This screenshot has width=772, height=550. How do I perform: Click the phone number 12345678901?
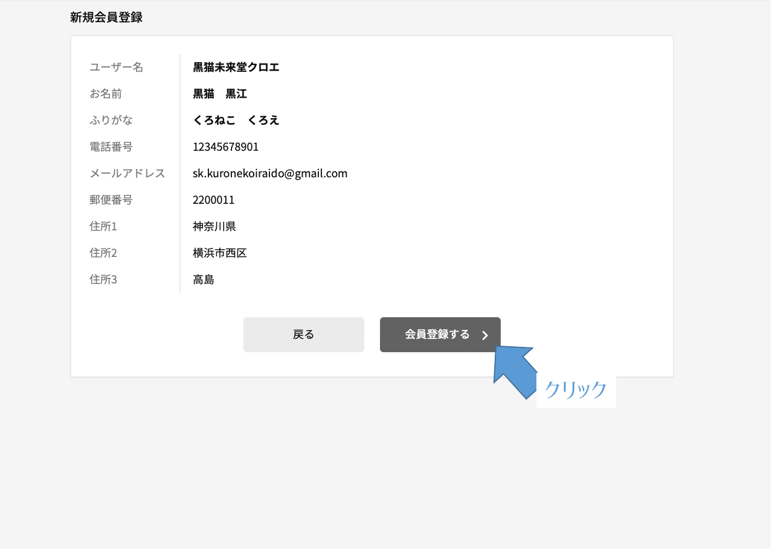(225, 147)
